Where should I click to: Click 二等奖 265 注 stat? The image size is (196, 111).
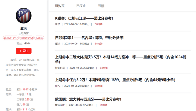click(25, 99)
